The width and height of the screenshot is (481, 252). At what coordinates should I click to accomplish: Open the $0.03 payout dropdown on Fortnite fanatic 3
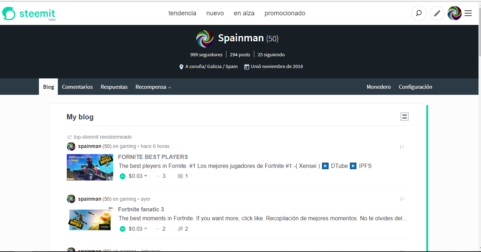tap(134, 228)
